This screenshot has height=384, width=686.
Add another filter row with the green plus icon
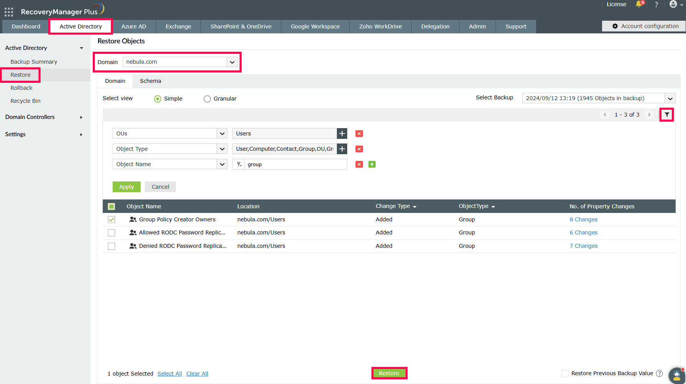[x=371, y=164]
